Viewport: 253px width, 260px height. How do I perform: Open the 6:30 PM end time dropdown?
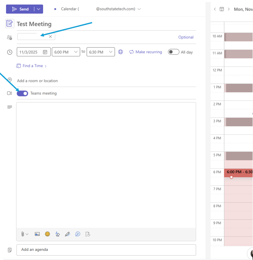[110, 52]
